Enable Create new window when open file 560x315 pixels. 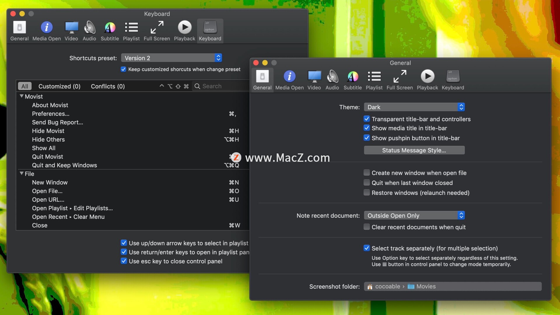click(x=367, y=173)
